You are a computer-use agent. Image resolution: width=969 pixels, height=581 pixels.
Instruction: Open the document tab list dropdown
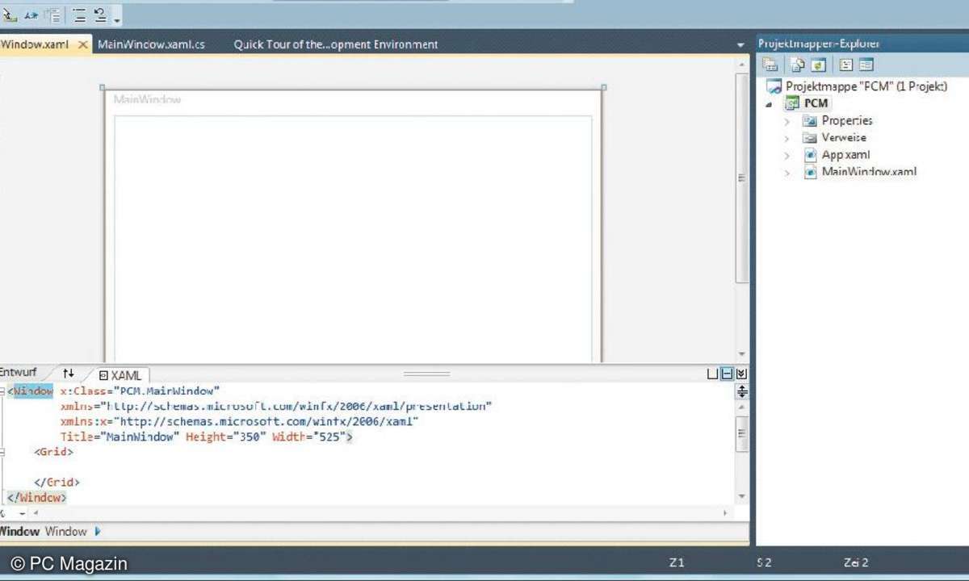(740, 45)
